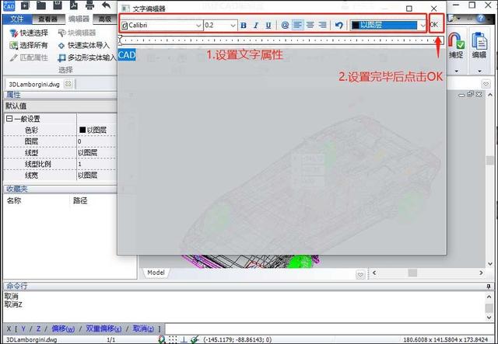
Task: Switch to the 查看器 ribbon tab
Action: click(x=48, y=19)
